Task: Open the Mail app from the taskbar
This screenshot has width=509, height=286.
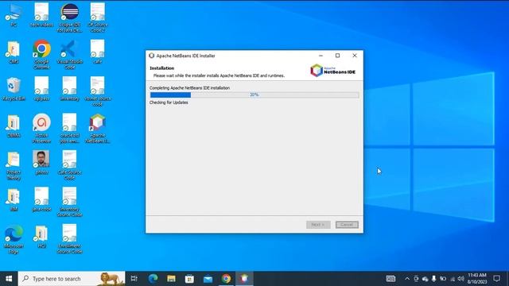Action: (x=208, y=279)
